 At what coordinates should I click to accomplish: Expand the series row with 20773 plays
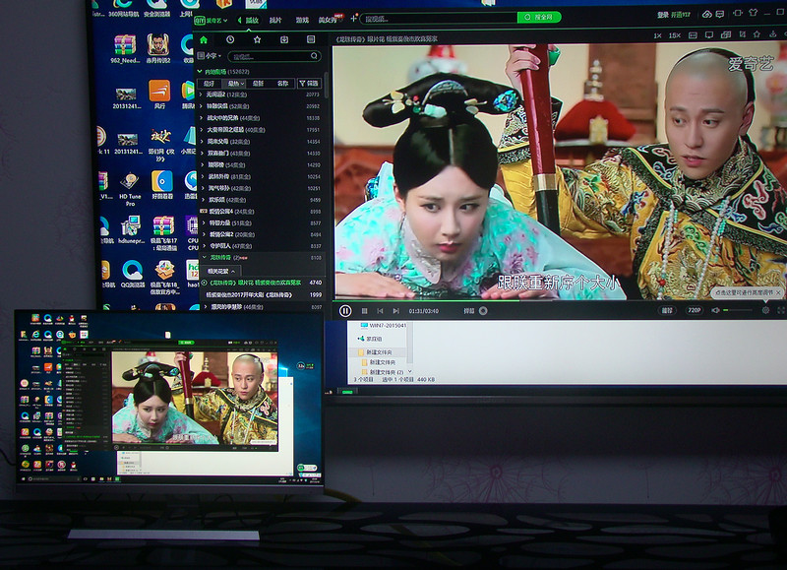point(260,95)
